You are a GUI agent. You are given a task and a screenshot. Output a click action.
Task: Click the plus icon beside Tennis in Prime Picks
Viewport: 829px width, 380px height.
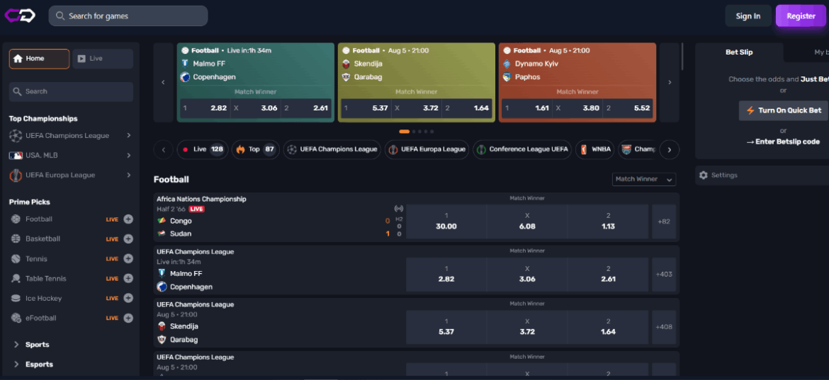tap(128, 258)
